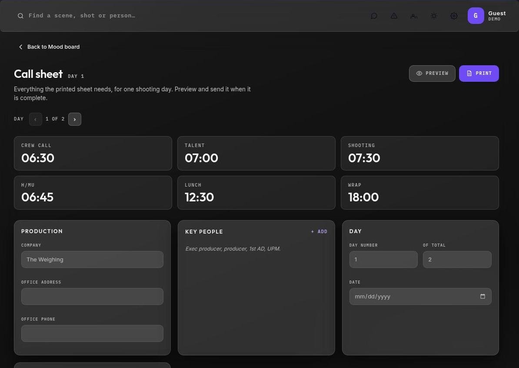
Task: Select the Wrap 18:00 card
Action: (x=420, y=193)
